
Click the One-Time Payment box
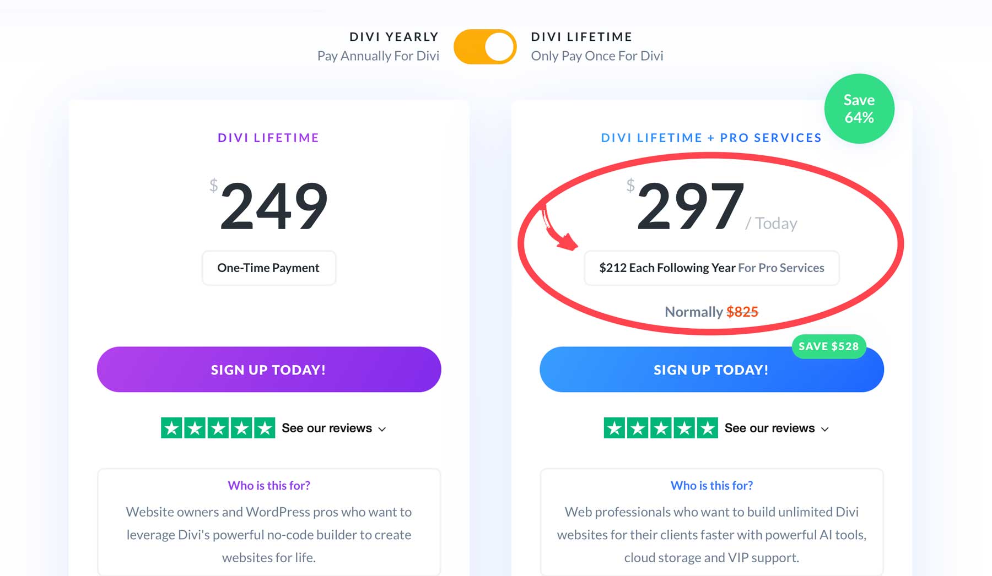pos(268,268)
